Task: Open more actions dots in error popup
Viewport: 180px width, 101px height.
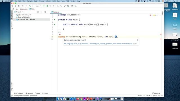Action: pos(137,40)
